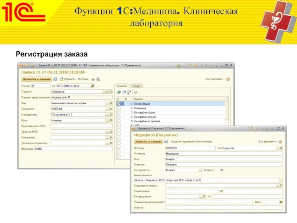Check the Билирубин общий checkbox
This screenshot has height=223, width=297.
(119, 113)
